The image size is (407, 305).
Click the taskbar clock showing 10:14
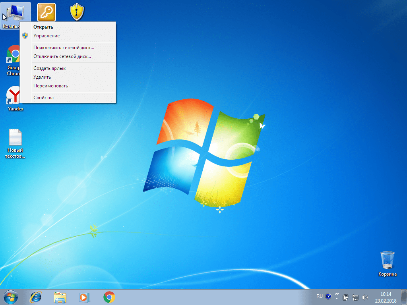click(386, 297)
